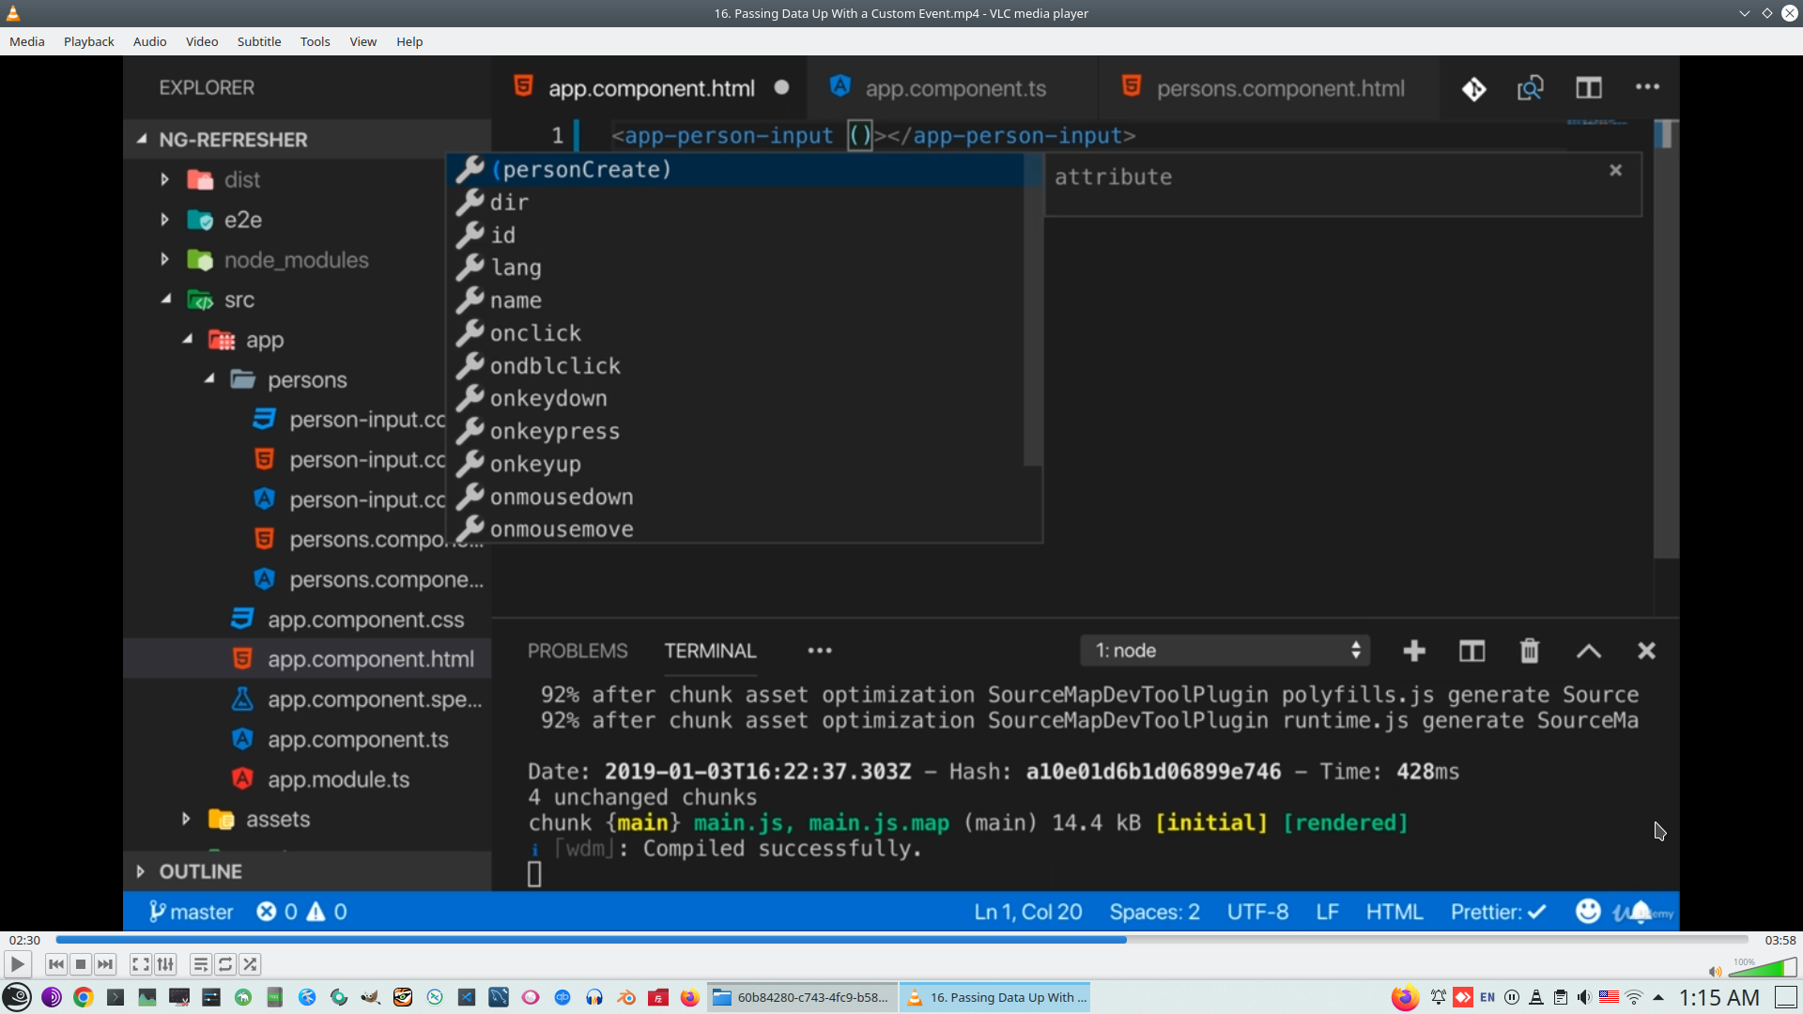Open the Subtitle menu
The width and height of the screenshot is (1803, 1014).
pyautogui.click(x=258, y=41)
